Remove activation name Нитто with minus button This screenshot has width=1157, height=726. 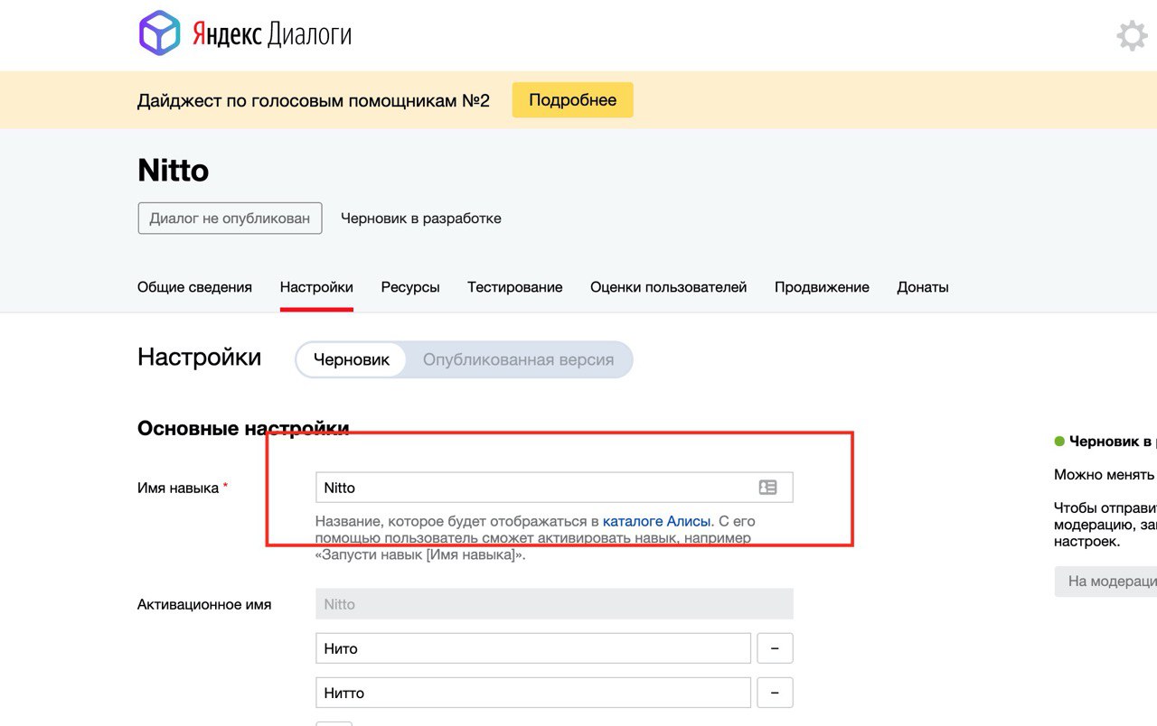(x=775, y=693)
